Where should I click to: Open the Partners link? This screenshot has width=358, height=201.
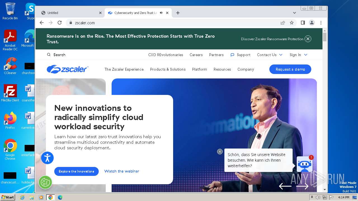click(x=216, y=55)
